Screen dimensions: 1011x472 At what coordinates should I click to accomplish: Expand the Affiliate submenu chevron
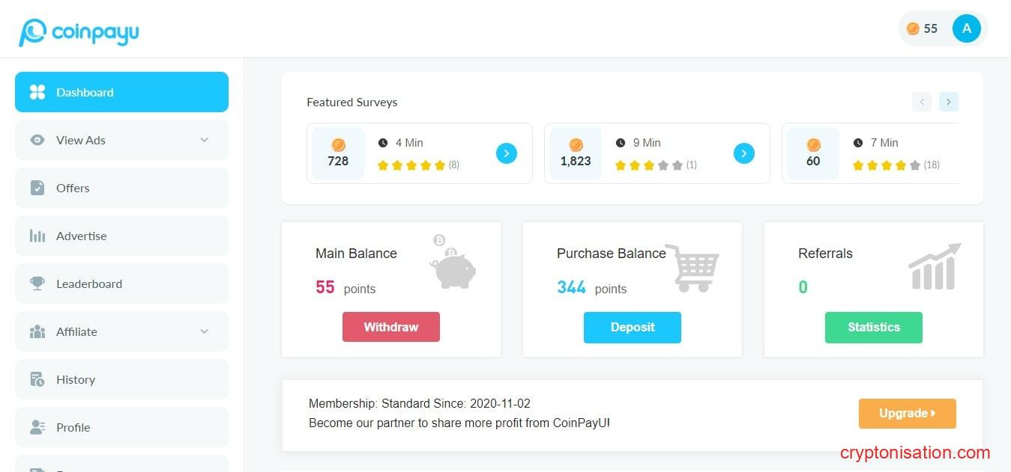coord(205,331)
